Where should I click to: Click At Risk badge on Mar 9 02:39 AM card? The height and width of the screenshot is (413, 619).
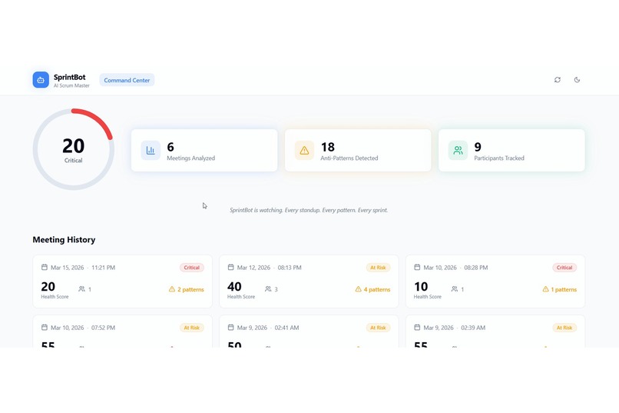(x=564, y=328)
